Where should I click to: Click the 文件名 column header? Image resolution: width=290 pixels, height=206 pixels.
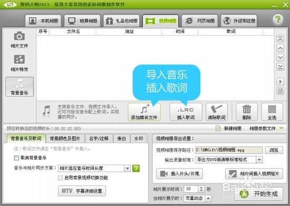point(73,32)
